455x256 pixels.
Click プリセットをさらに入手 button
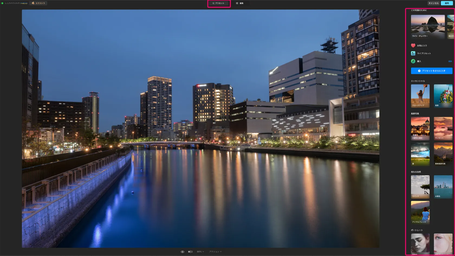coord(431,71)
